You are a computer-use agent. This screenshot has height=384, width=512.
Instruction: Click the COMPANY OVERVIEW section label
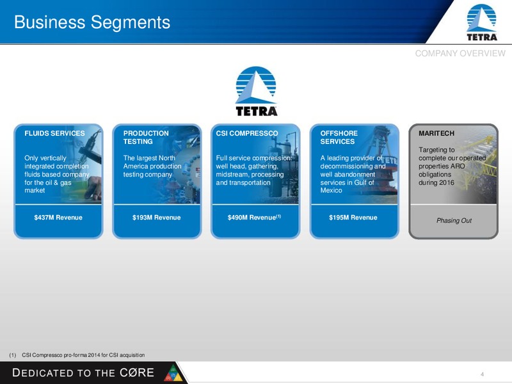[460, 53]
